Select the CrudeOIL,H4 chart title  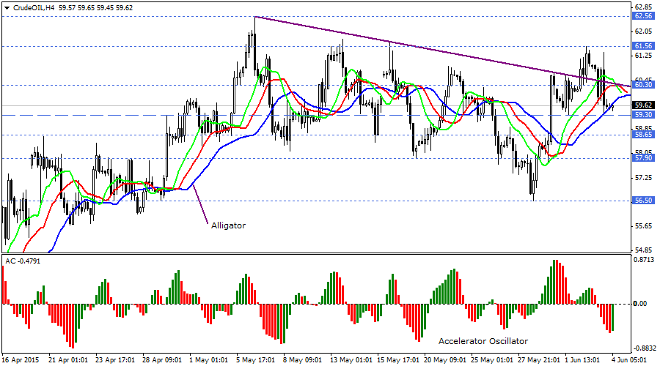[x=34, y=7]
